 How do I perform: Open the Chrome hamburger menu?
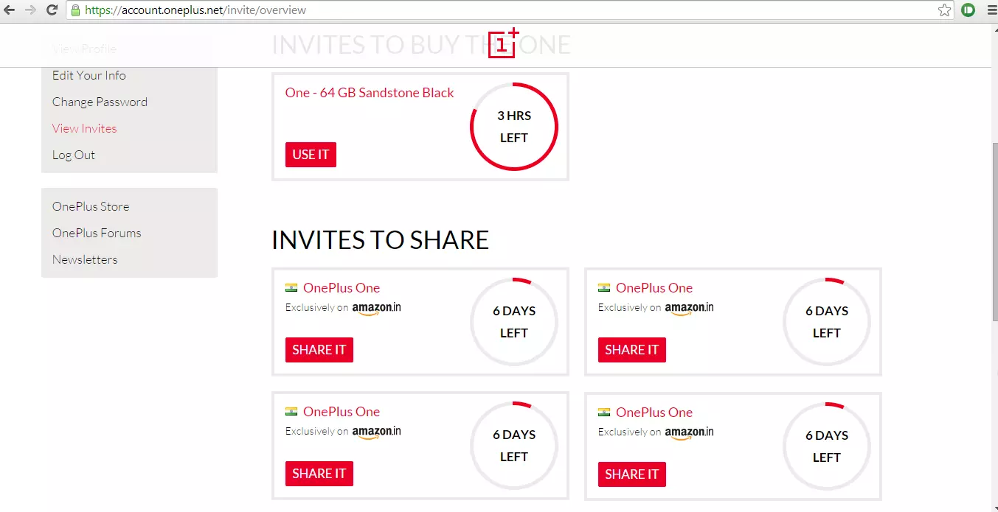(991, 10)
